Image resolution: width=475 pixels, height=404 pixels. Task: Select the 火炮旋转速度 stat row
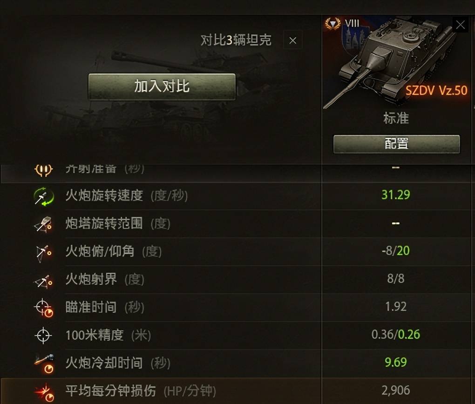click(x=237, y=195)
